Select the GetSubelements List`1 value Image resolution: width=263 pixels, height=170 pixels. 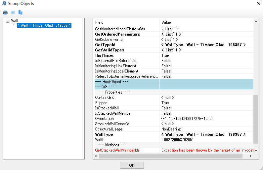click(x=169, y=40)
